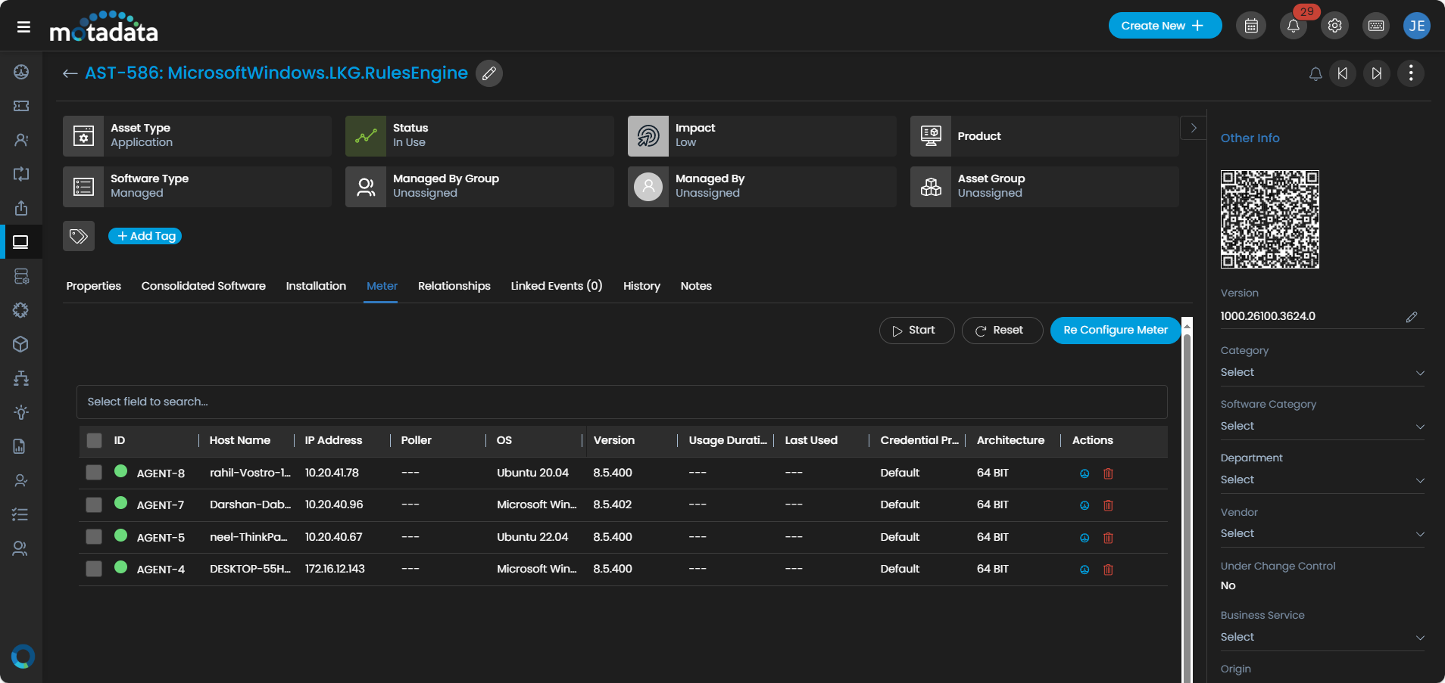Click Ubuntu 22.04 OS cell
Viewport: 1445px width, 683px height.
532,537
